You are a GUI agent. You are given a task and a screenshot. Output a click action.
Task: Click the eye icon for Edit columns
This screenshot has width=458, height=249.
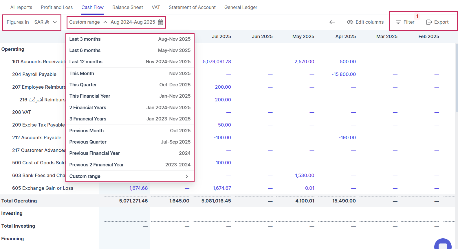pos(350,22)
